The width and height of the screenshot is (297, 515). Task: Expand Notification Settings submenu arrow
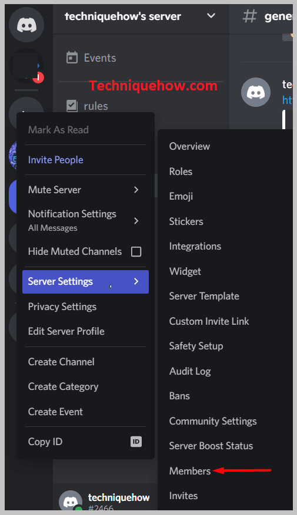[136, 221]
